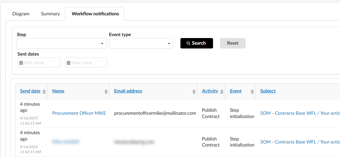Switch to the Diagram tab

(x=21, y=14)
